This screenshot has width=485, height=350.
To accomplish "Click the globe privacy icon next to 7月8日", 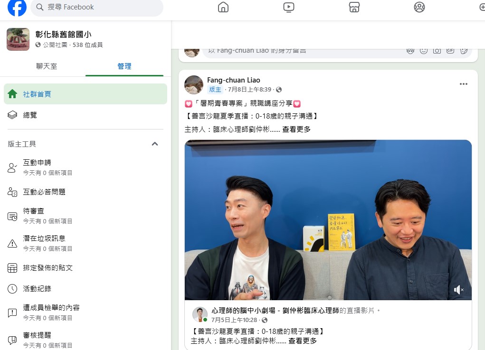I will tap(279, 90).
